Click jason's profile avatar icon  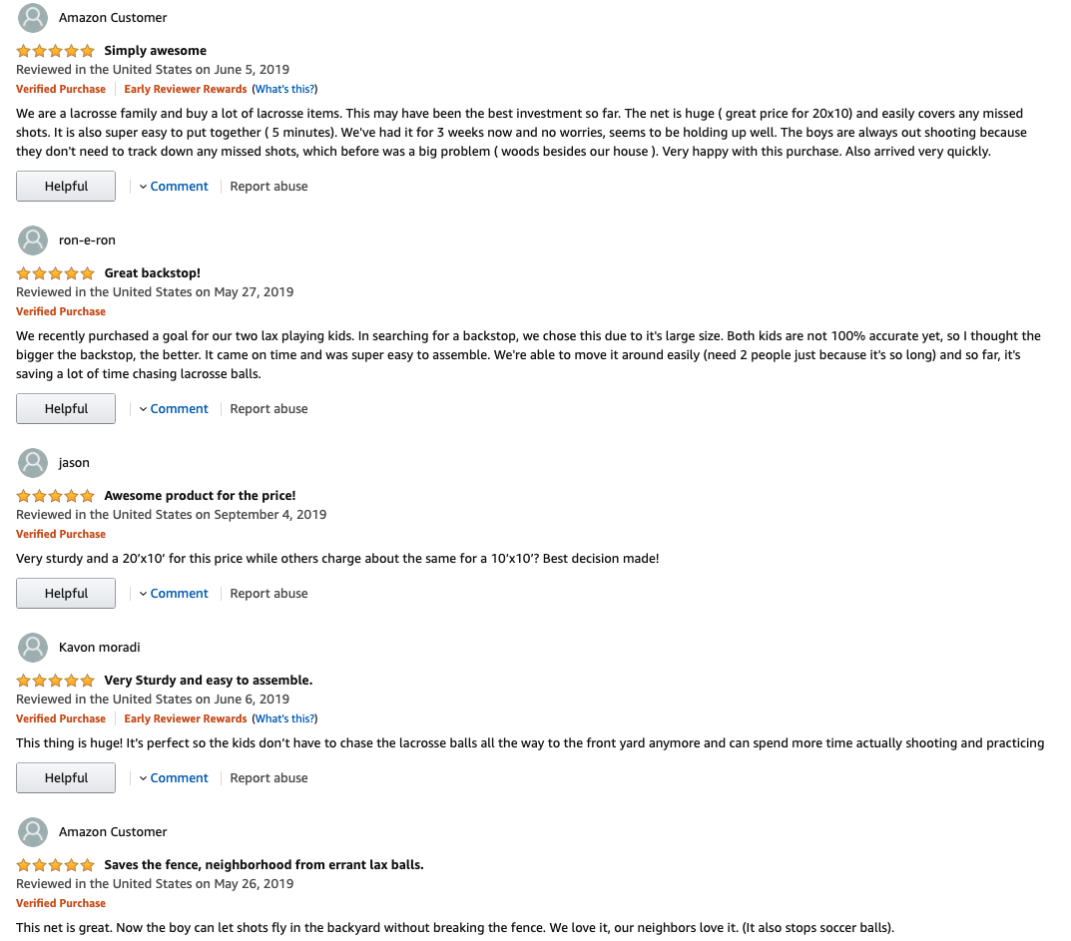point(33,463)
